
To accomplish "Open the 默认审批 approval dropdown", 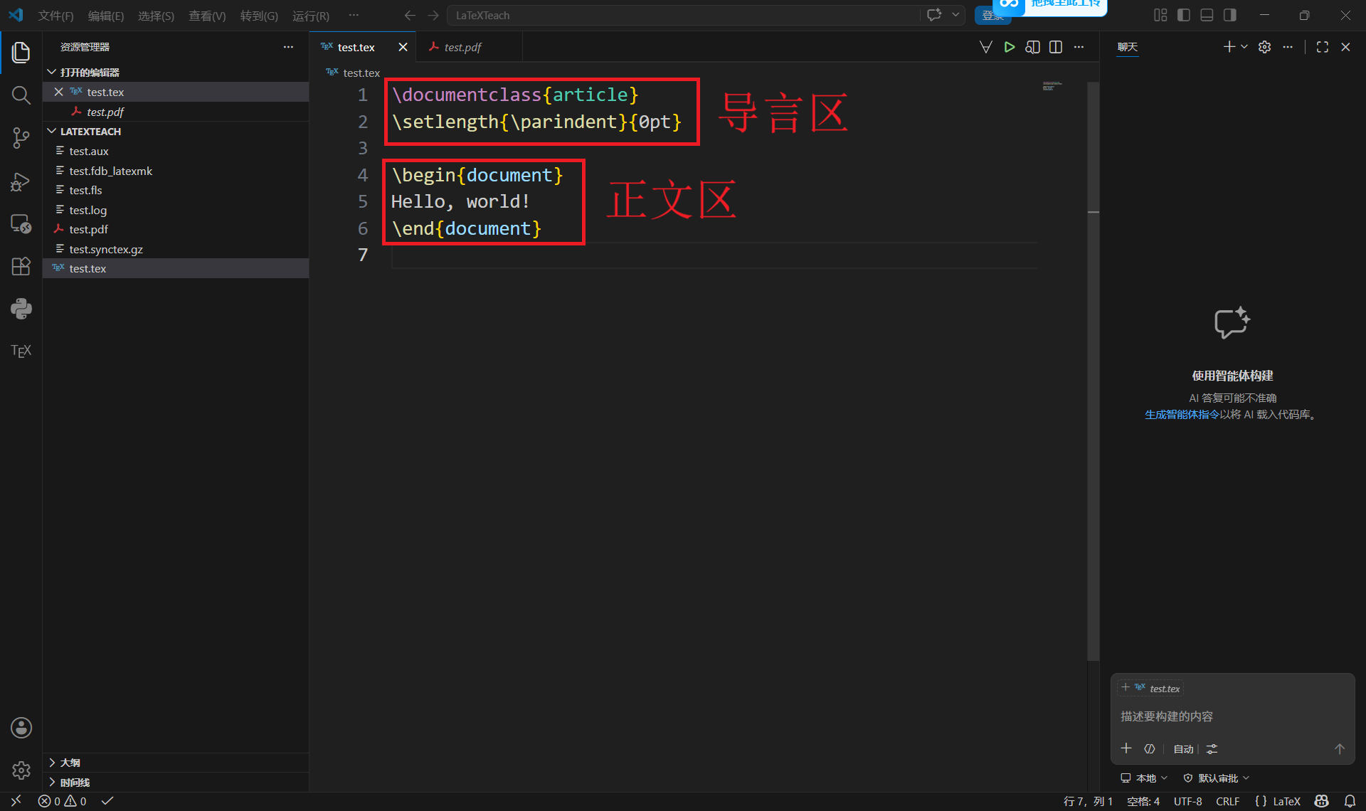I will [x=1216, y=778].
